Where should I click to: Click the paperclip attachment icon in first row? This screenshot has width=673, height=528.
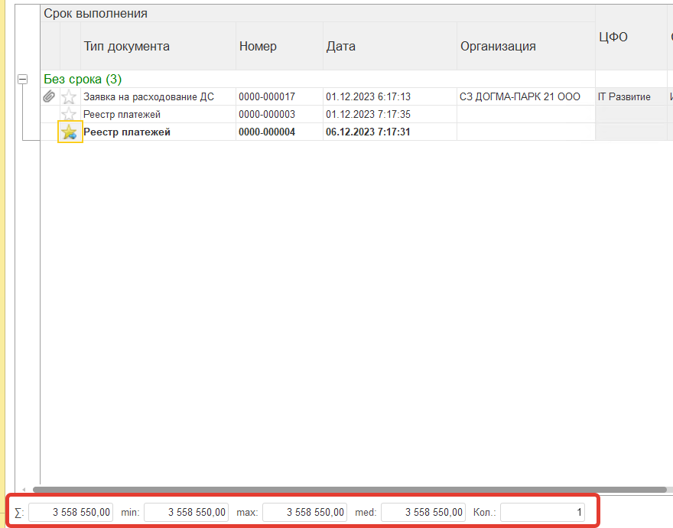tap(49, 96)
